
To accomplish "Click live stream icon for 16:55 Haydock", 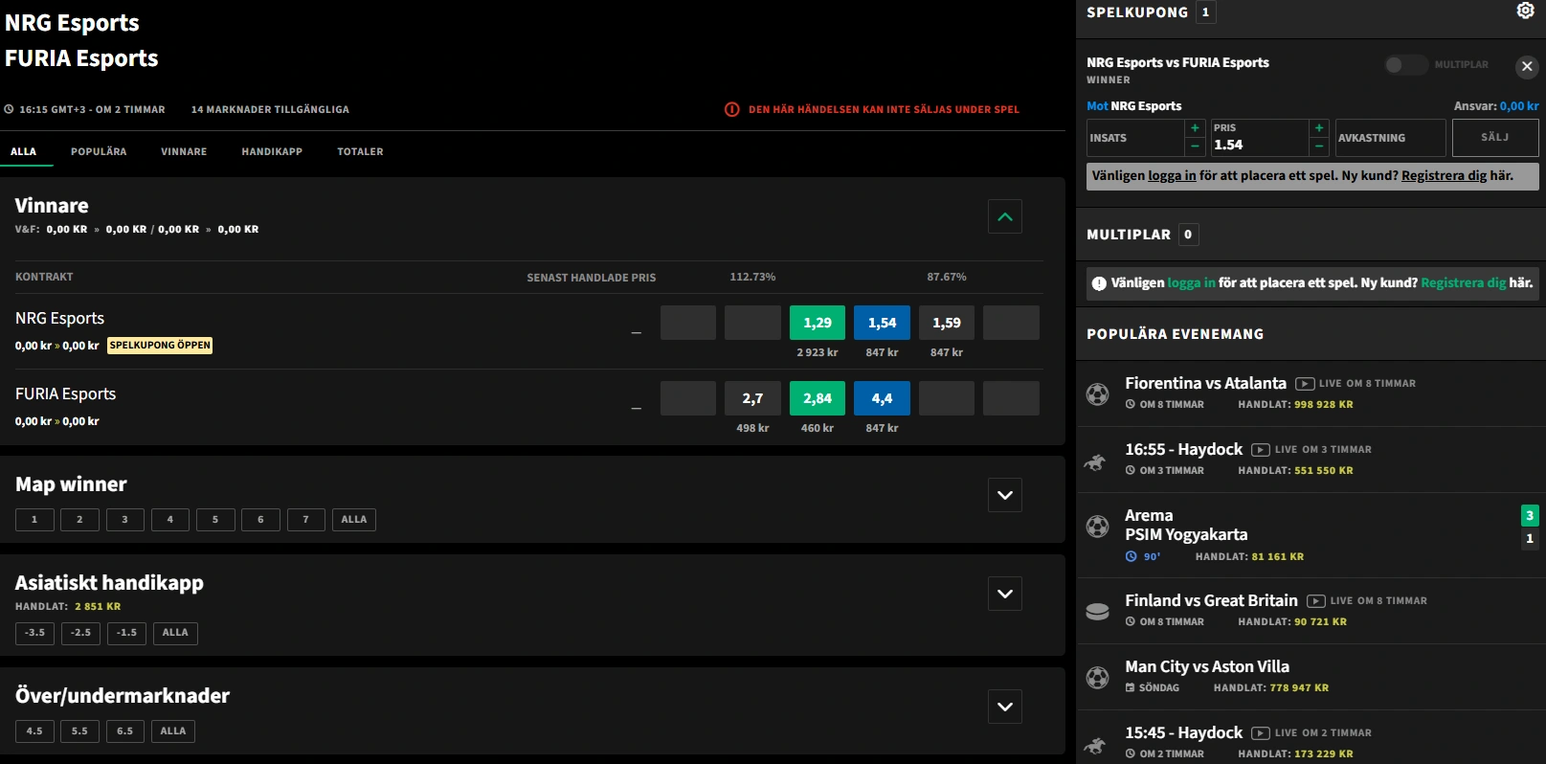I will [x=1261, y=450].
